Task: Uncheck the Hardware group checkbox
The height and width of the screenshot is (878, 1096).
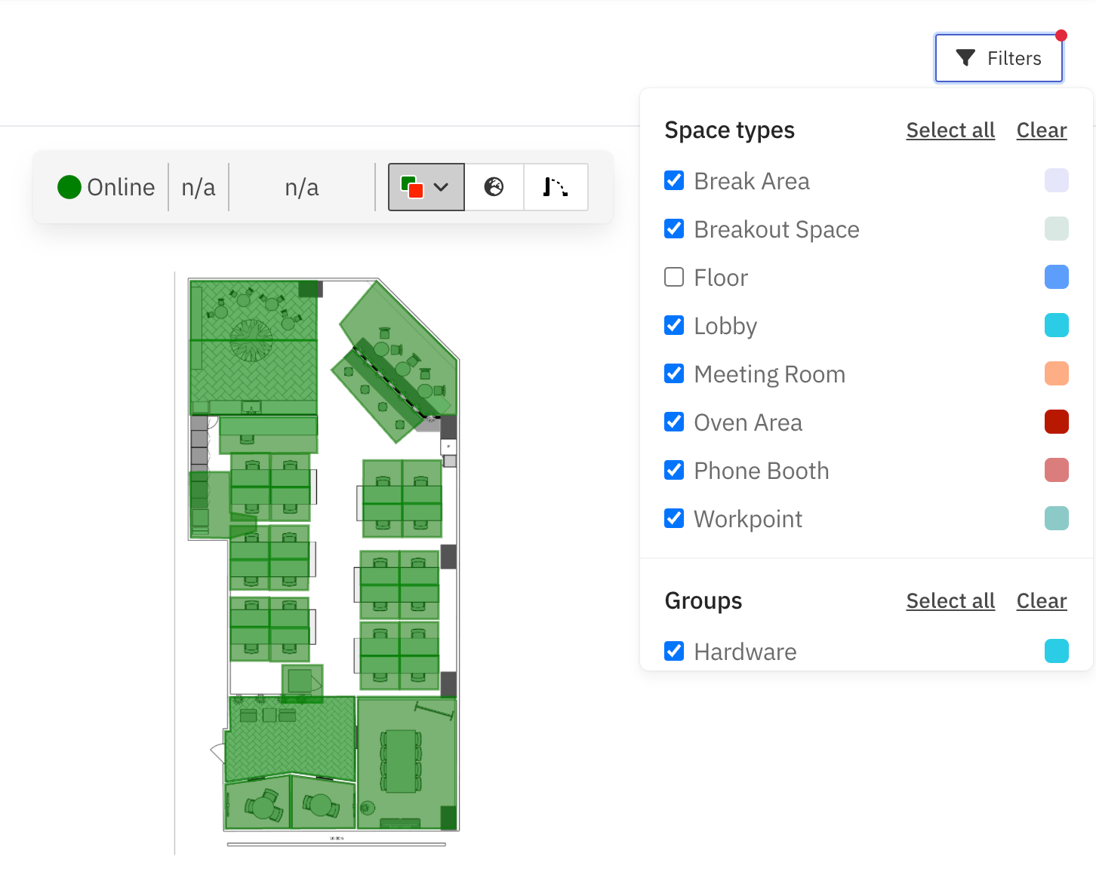Action: (674, 651)
